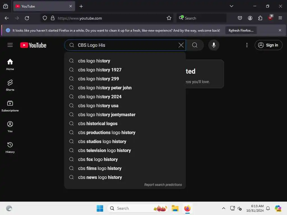Show hidden system tray icons
This screenshot has height=215, width=287.
(x=223, y=208)
